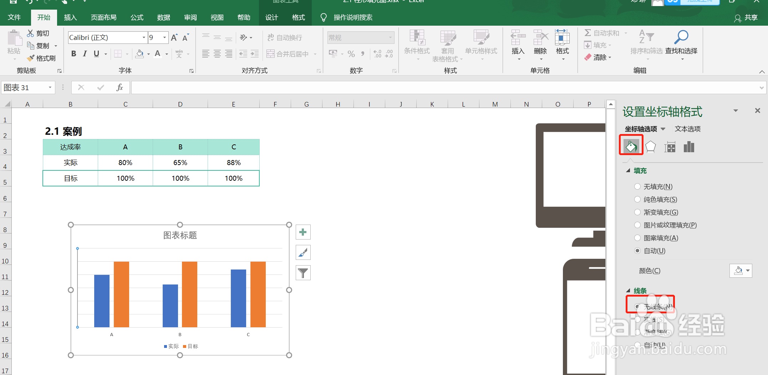Click the font color A icon

[158, 54]
